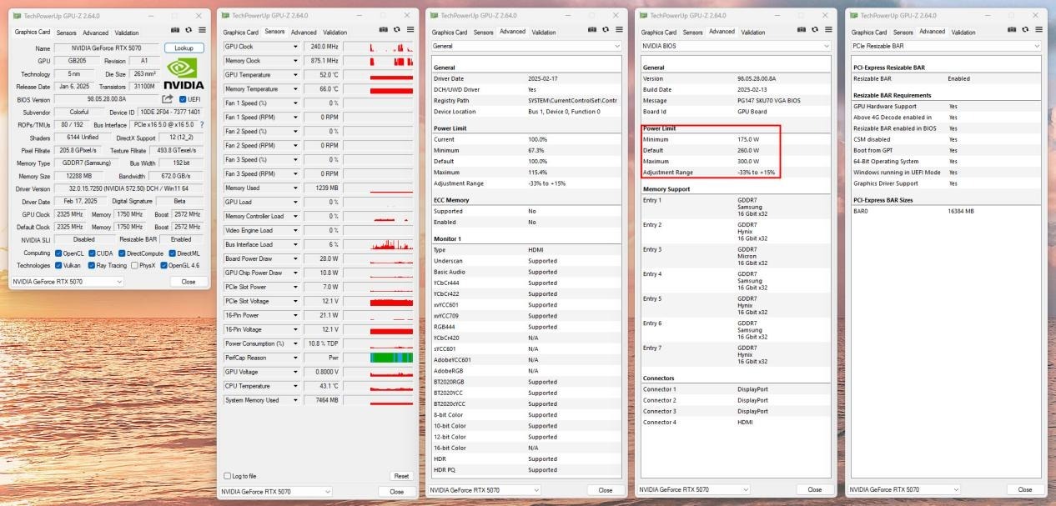Switch to Validation tab in PCIe Resizable BAR window
Image resolution: width=1056 pixels, height=506 pixels.
pyautogui.click(x=963, y=33)
